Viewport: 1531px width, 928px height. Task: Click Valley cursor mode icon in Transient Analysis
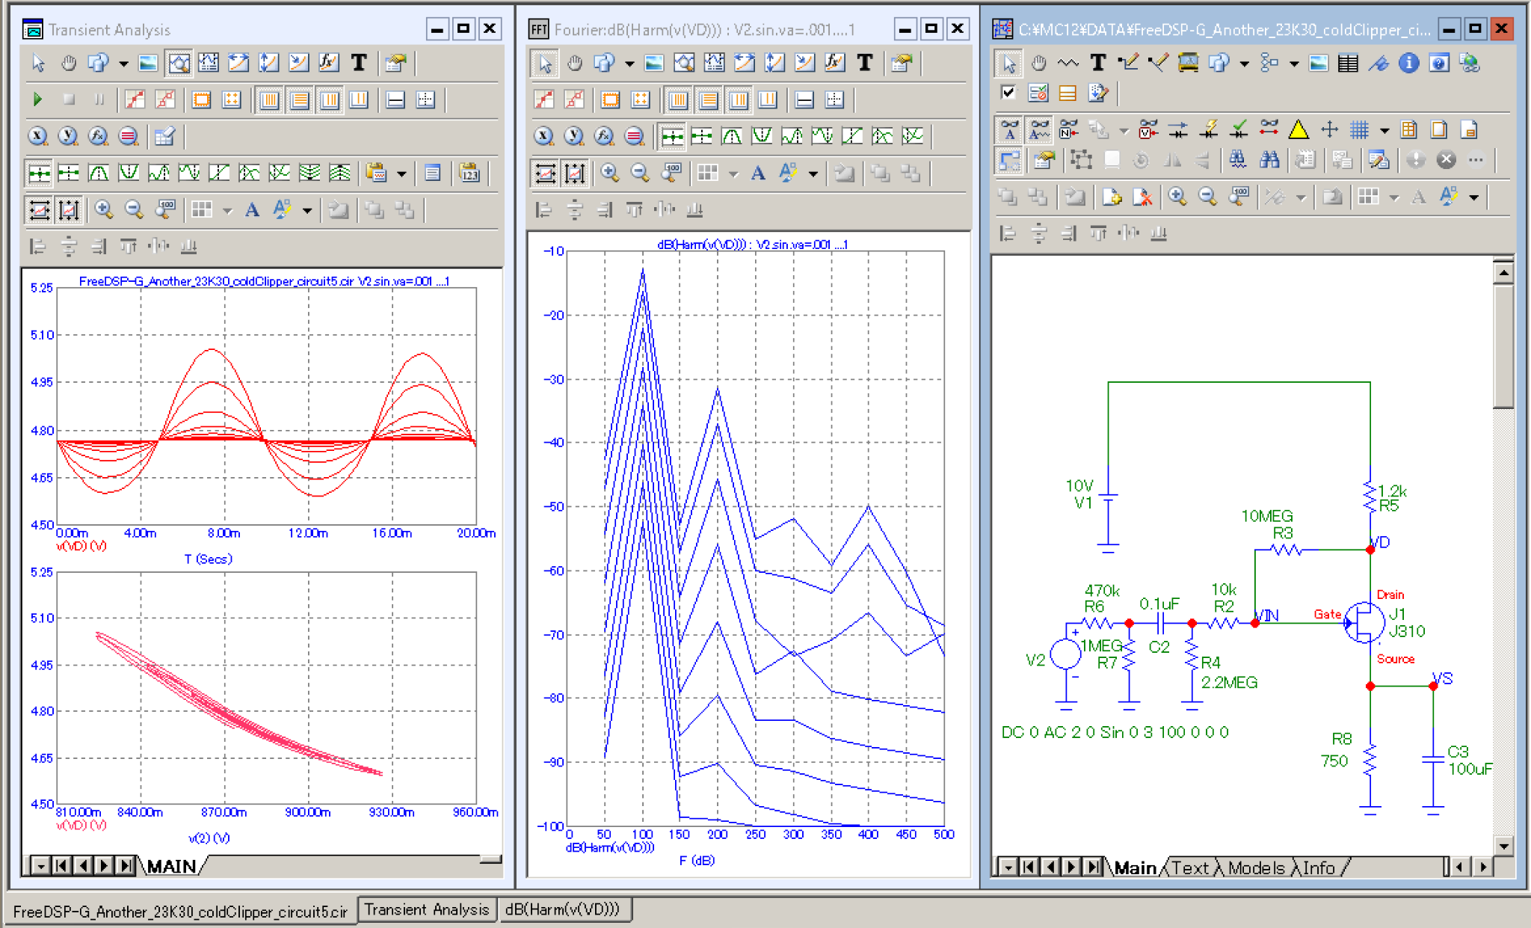(x=129, y=173)
